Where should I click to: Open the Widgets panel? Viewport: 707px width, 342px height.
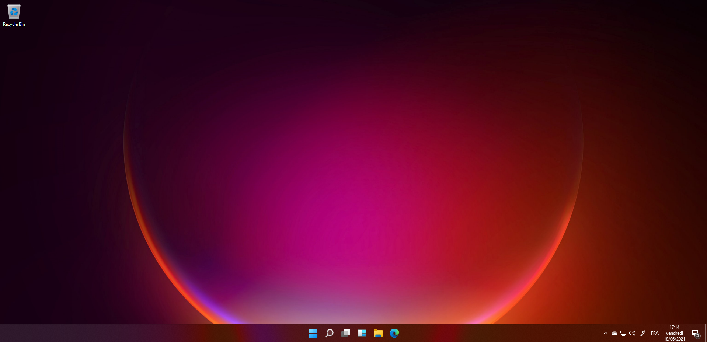(x=362, y=333)
